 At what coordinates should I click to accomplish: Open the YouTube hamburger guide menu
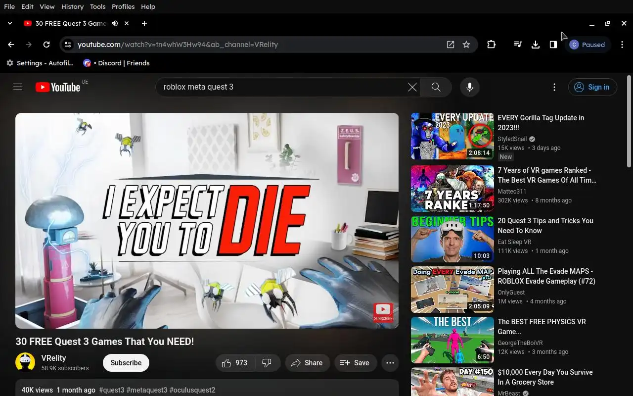18,87
